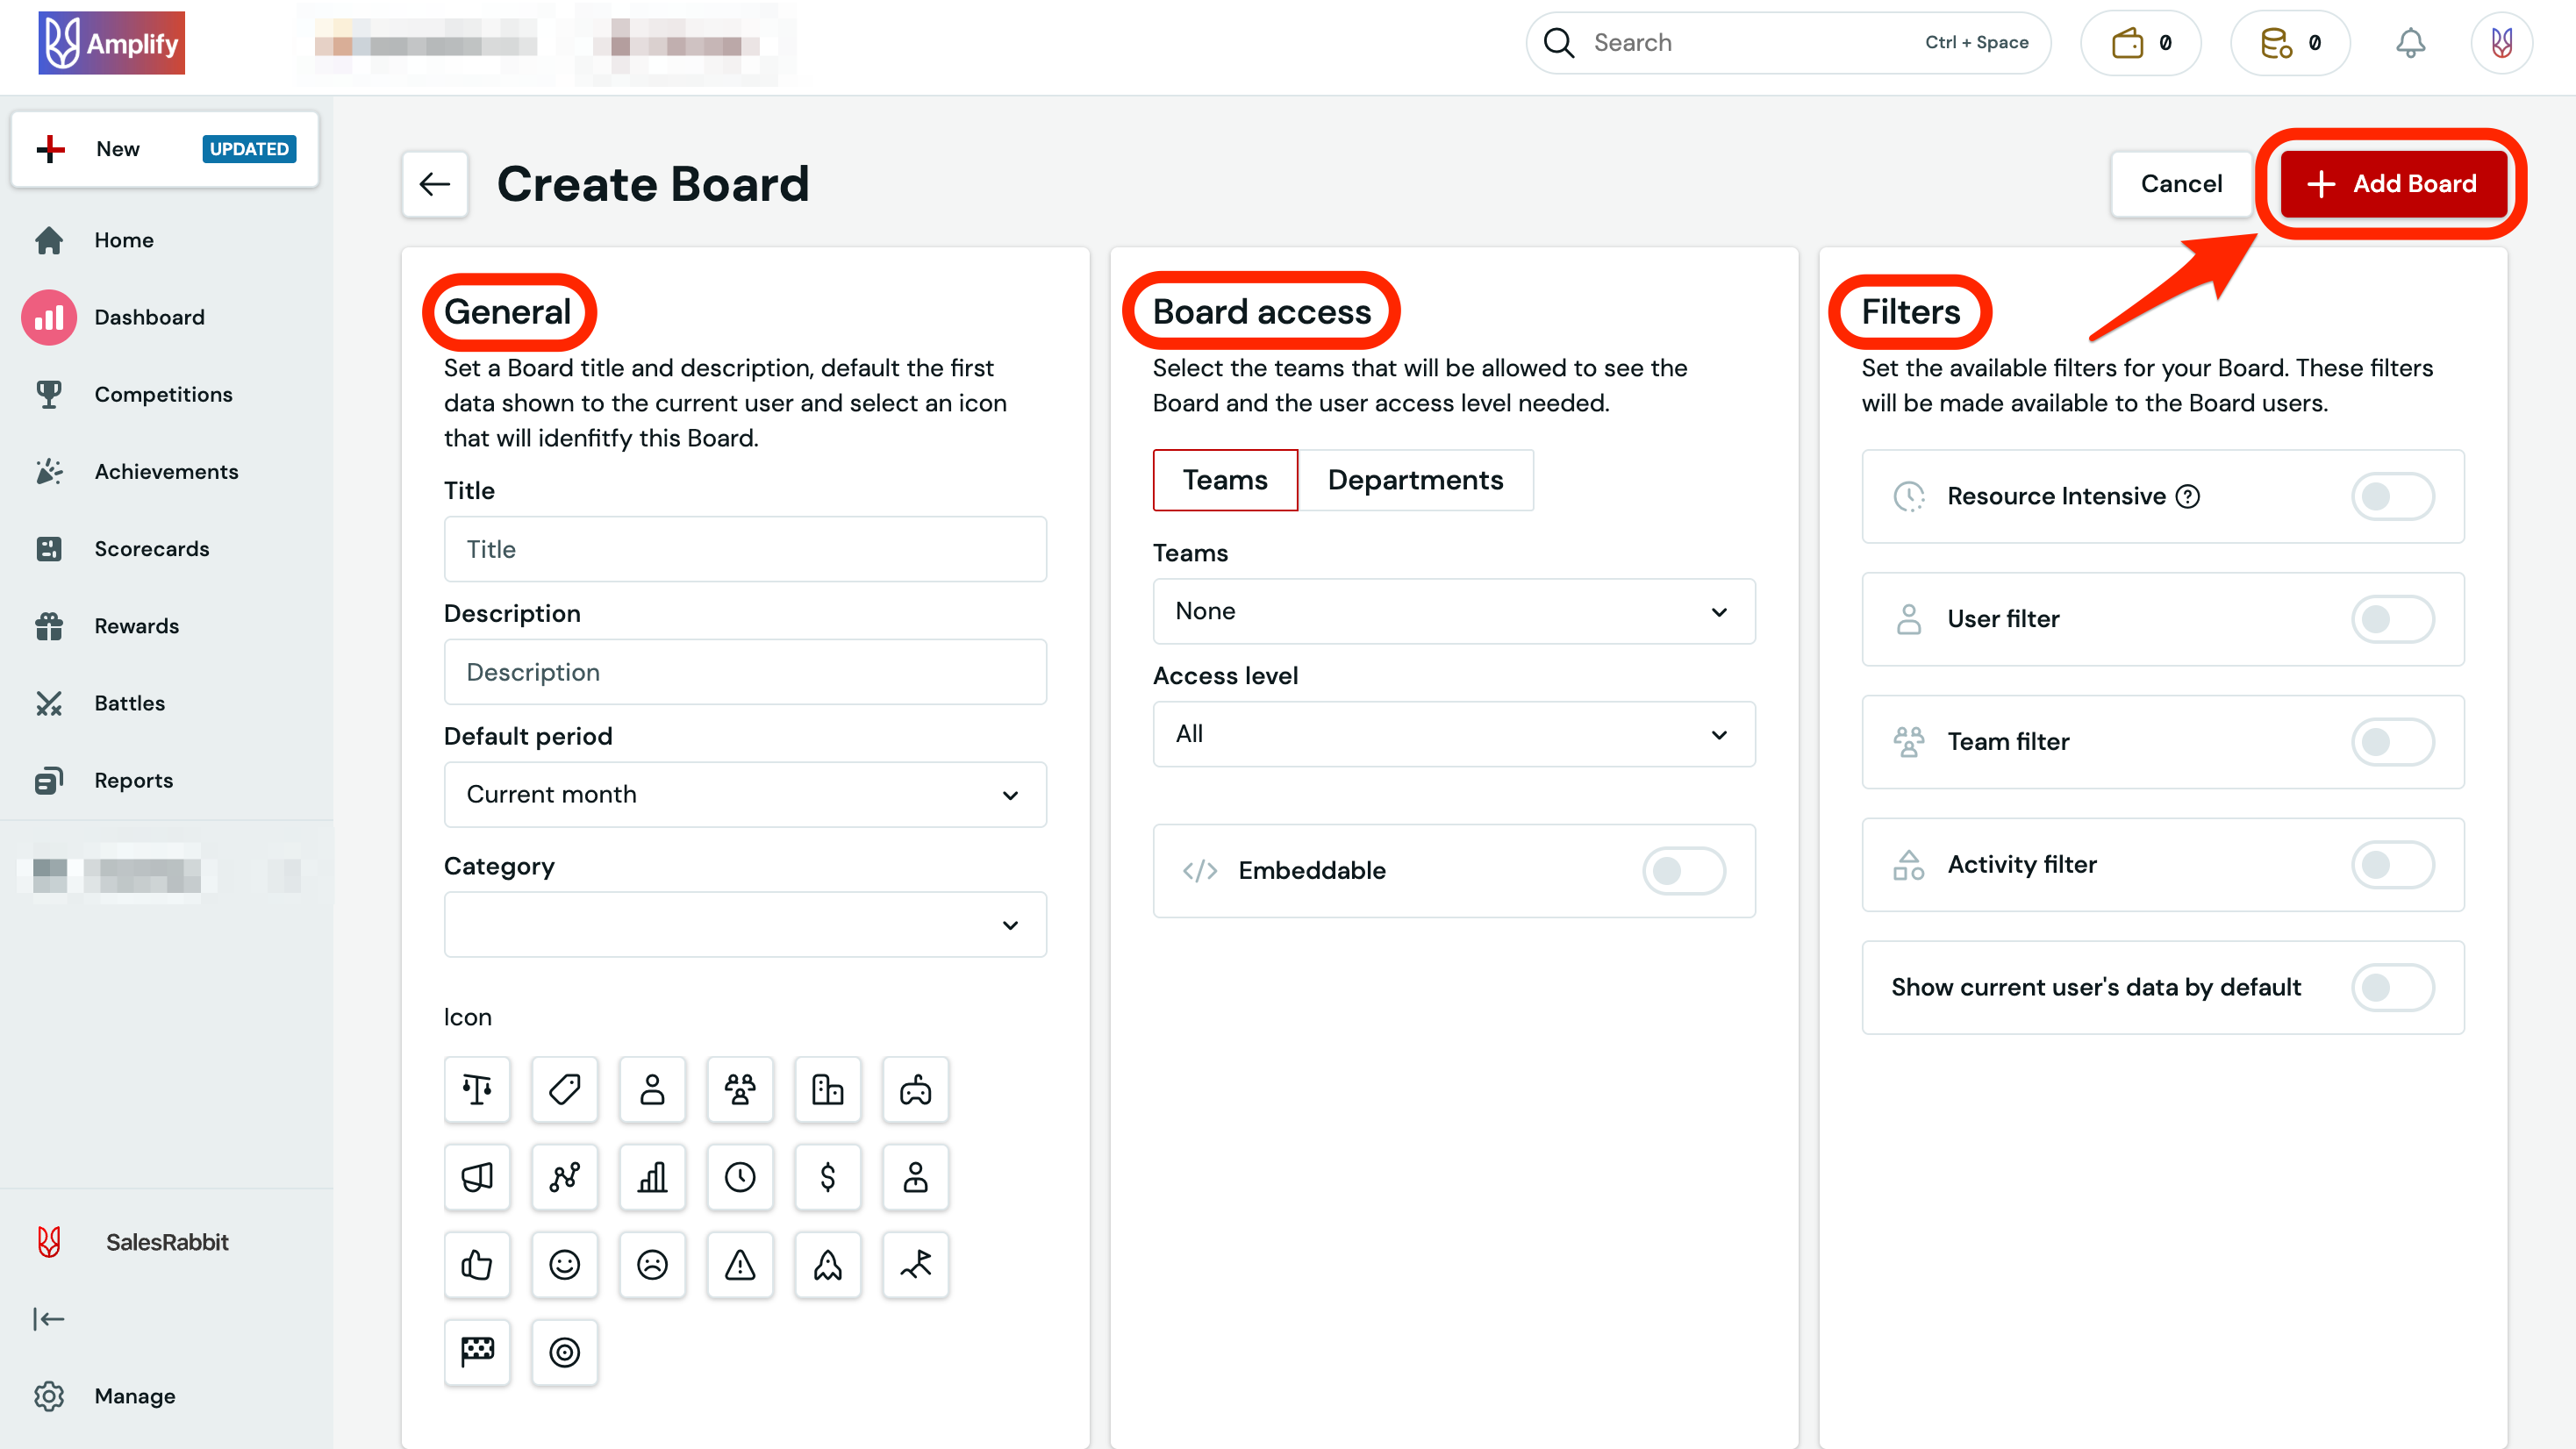2576x1449 pixels.
Task: Expand the Teams dropdown set to None
Action: point(1453,611)
